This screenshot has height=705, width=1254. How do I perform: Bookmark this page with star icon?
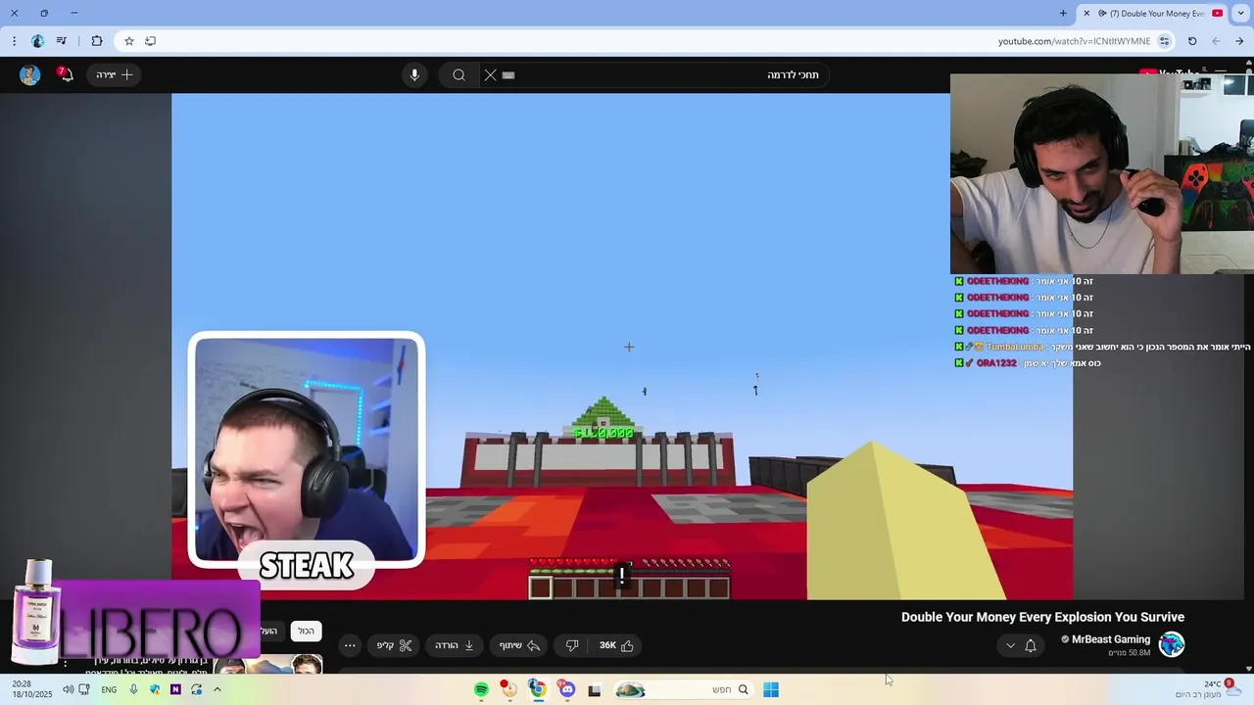[128, 41]
